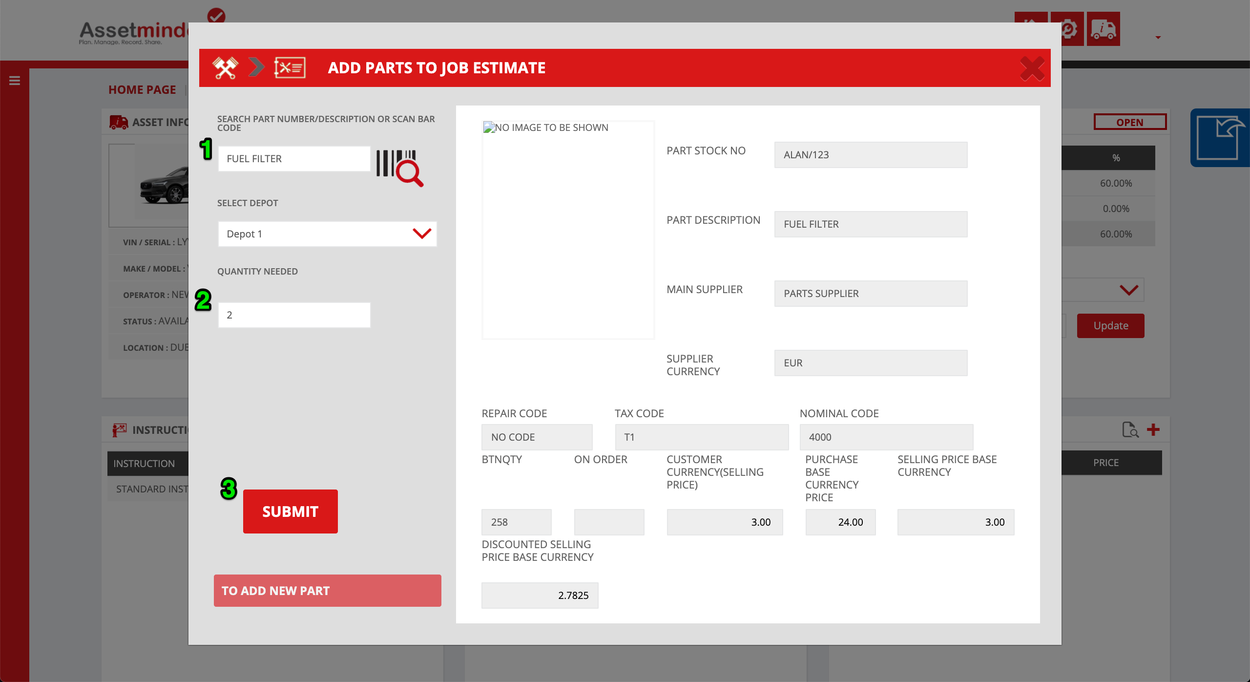Open the user account dropdown arrow at top right
The height and width of the screenshot is (682, 1250).
click(1158, 38)
